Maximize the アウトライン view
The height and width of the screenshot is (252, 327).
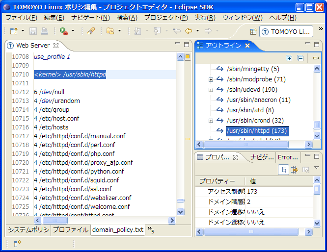[317, 45]
